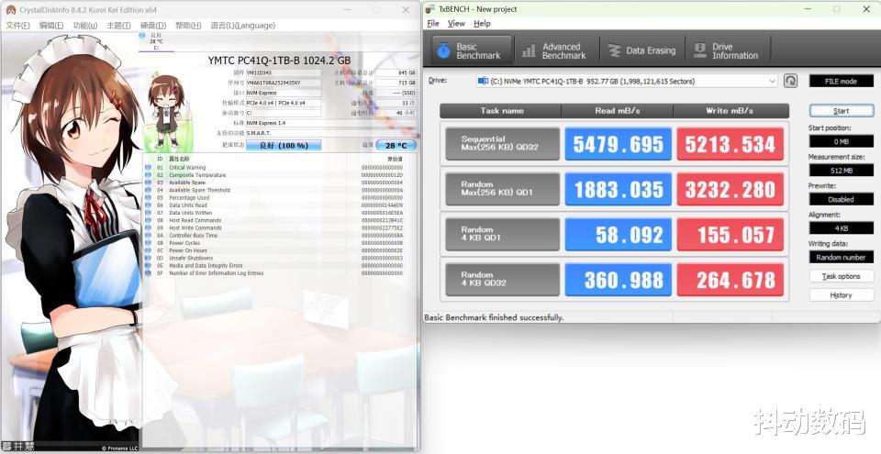Click the PCIe 4.0 x4 transfer mode field
The height and width of the screenshot is (454, 881).
[284, 103]
